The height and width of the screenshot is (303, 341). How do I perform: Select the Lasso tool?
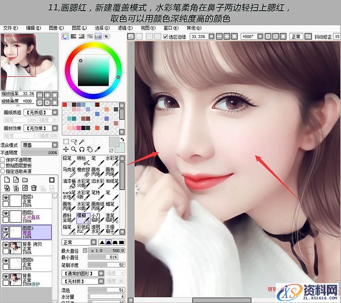click(x=74, y=141)
